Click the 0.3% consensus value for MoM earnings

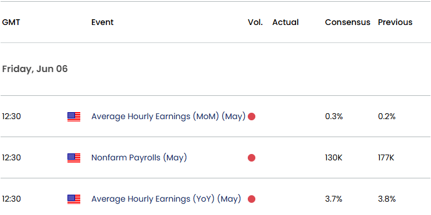334,117
